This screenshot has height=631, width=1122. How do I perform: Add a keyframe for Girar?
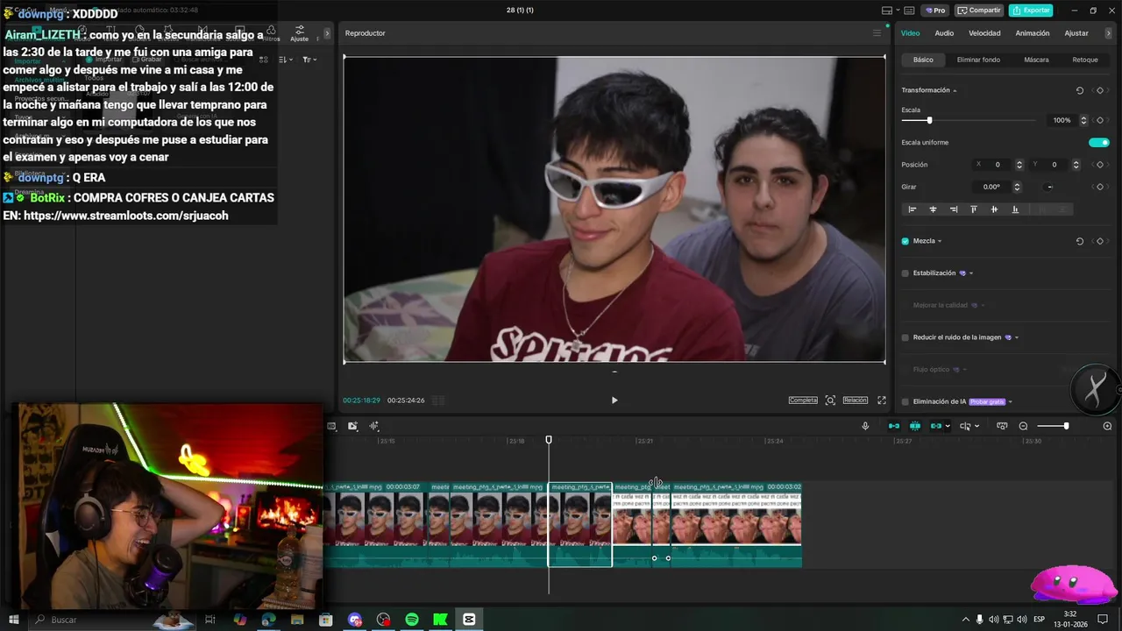[x=1099, y=187]
